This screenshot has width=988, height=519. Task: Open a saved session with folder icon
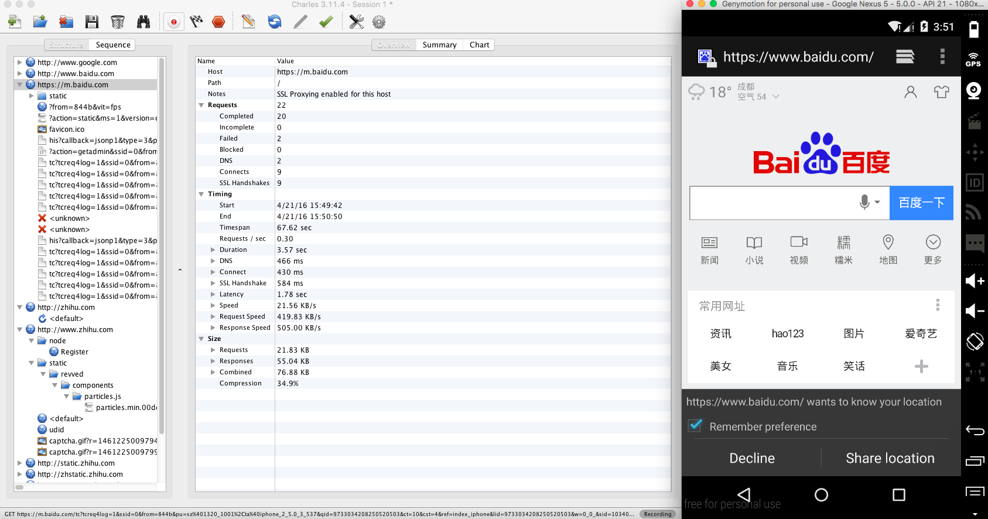[x=40, y=22]
